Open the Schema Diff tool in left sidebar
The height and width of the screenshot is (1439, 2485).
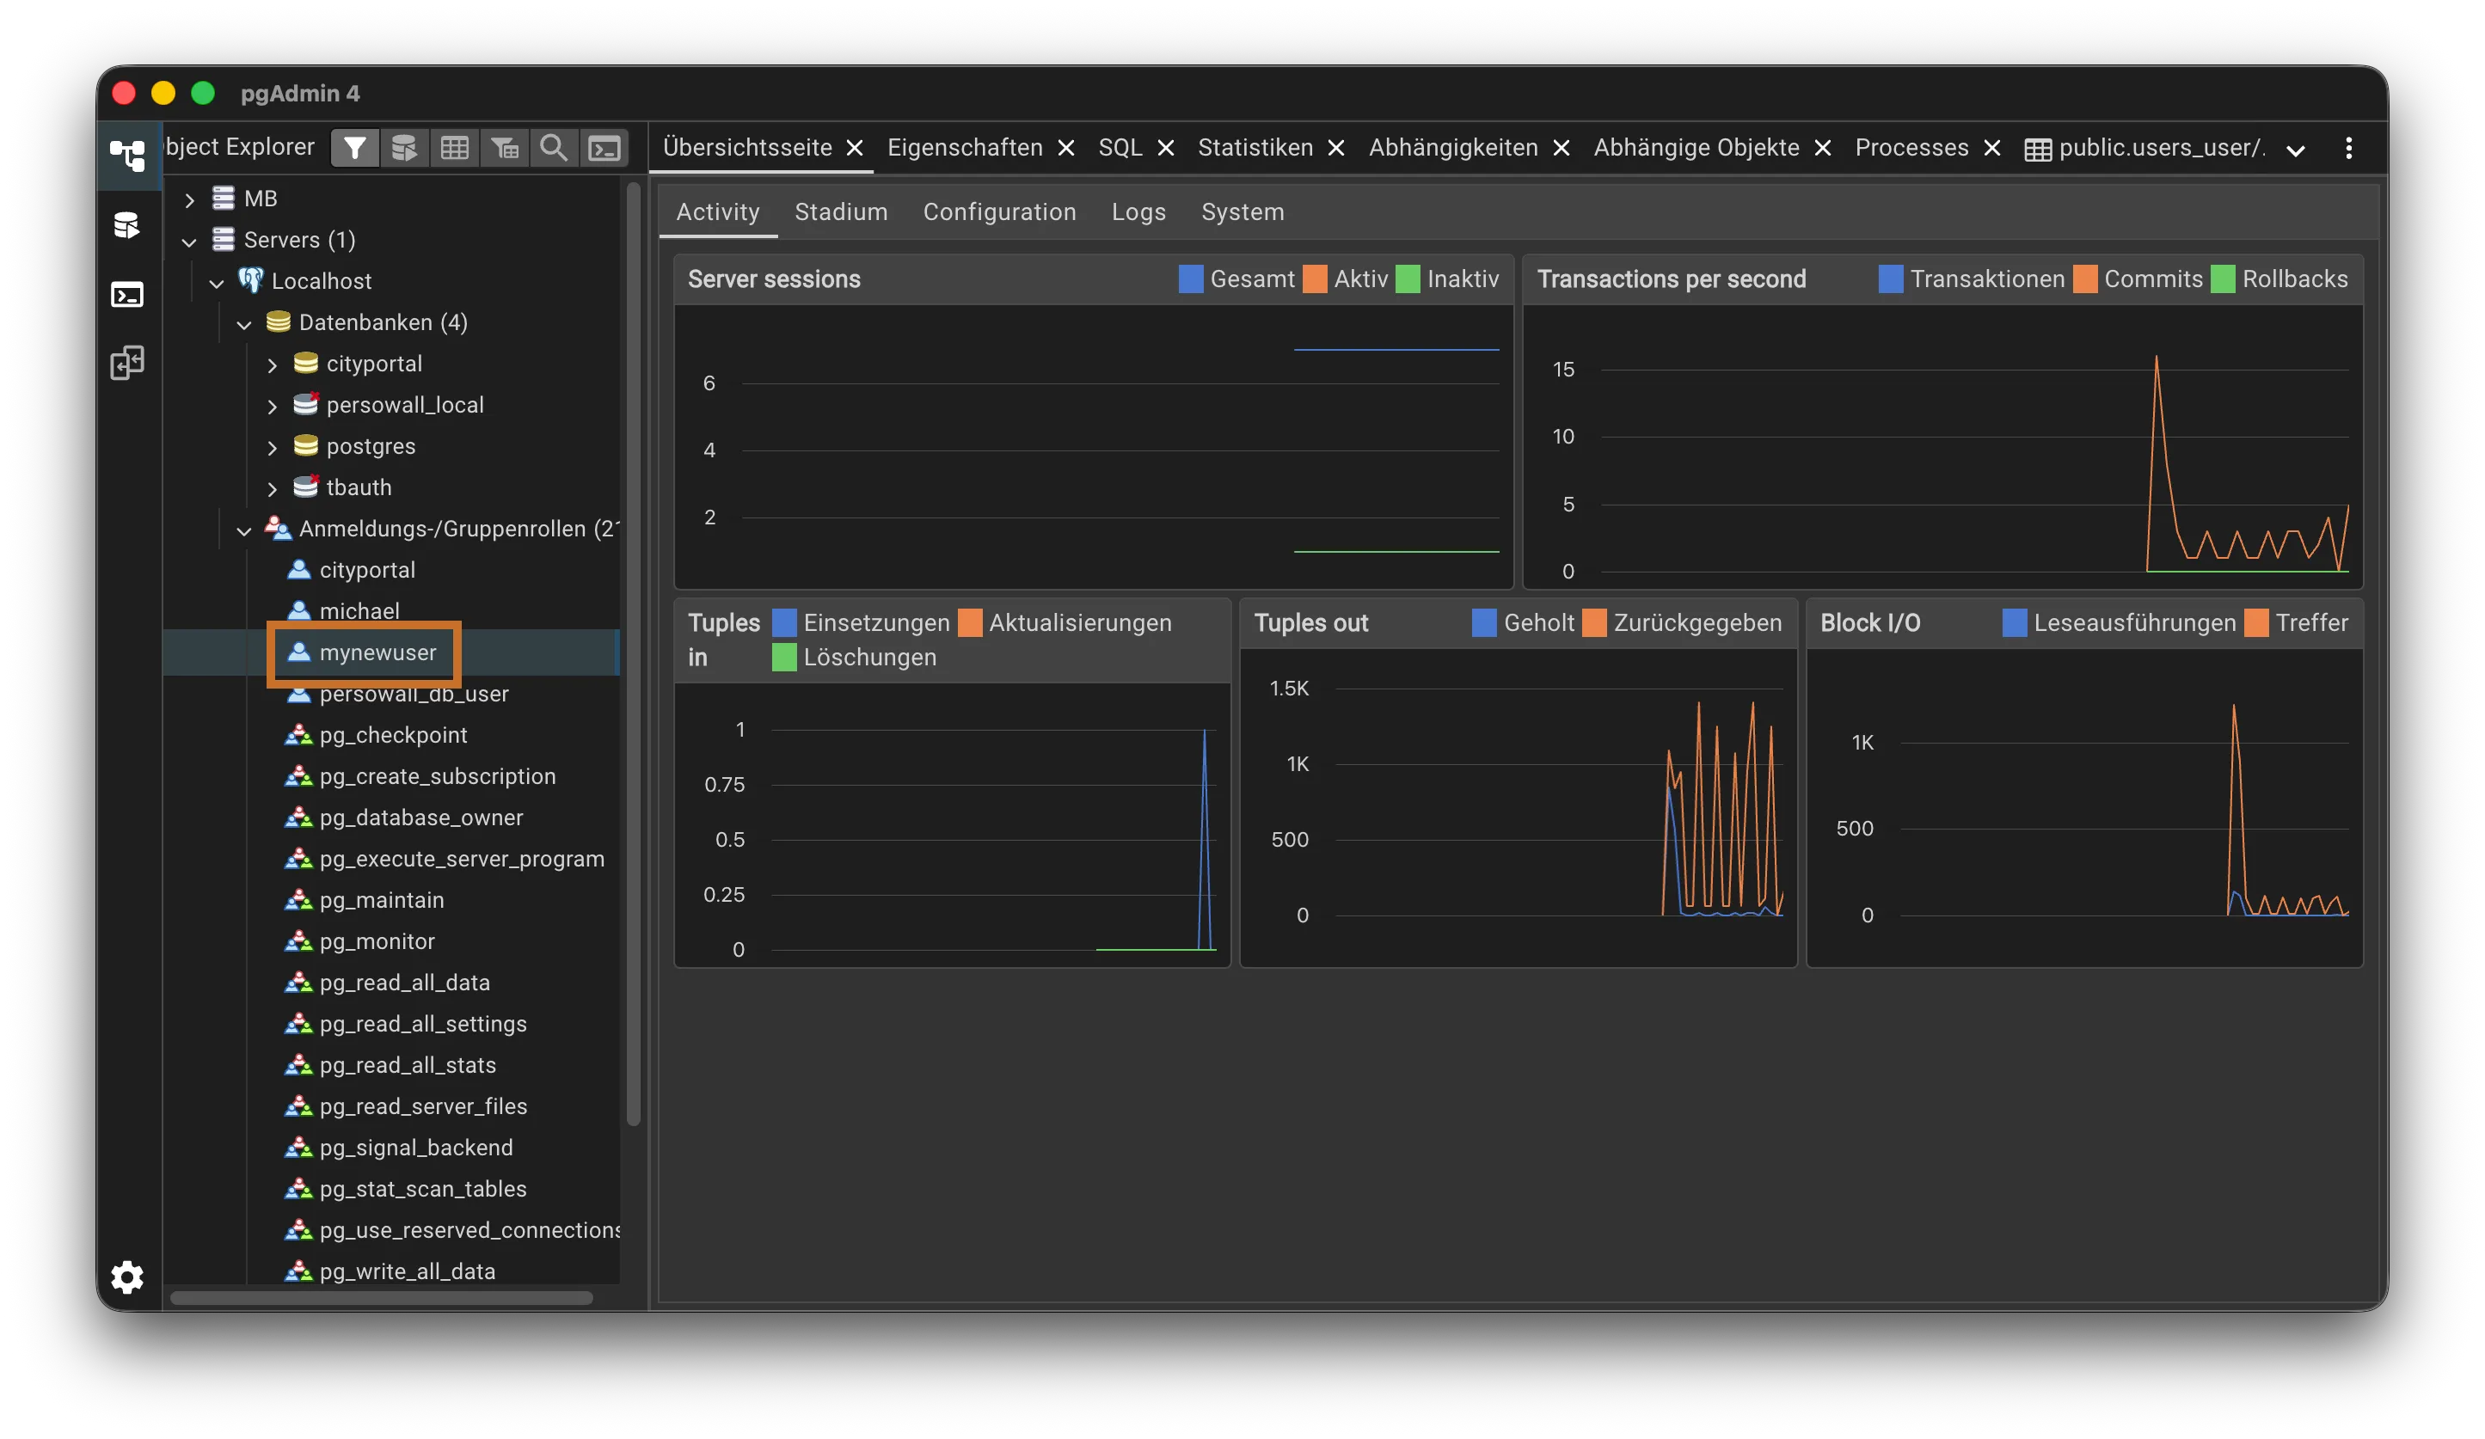coord(128,363)
